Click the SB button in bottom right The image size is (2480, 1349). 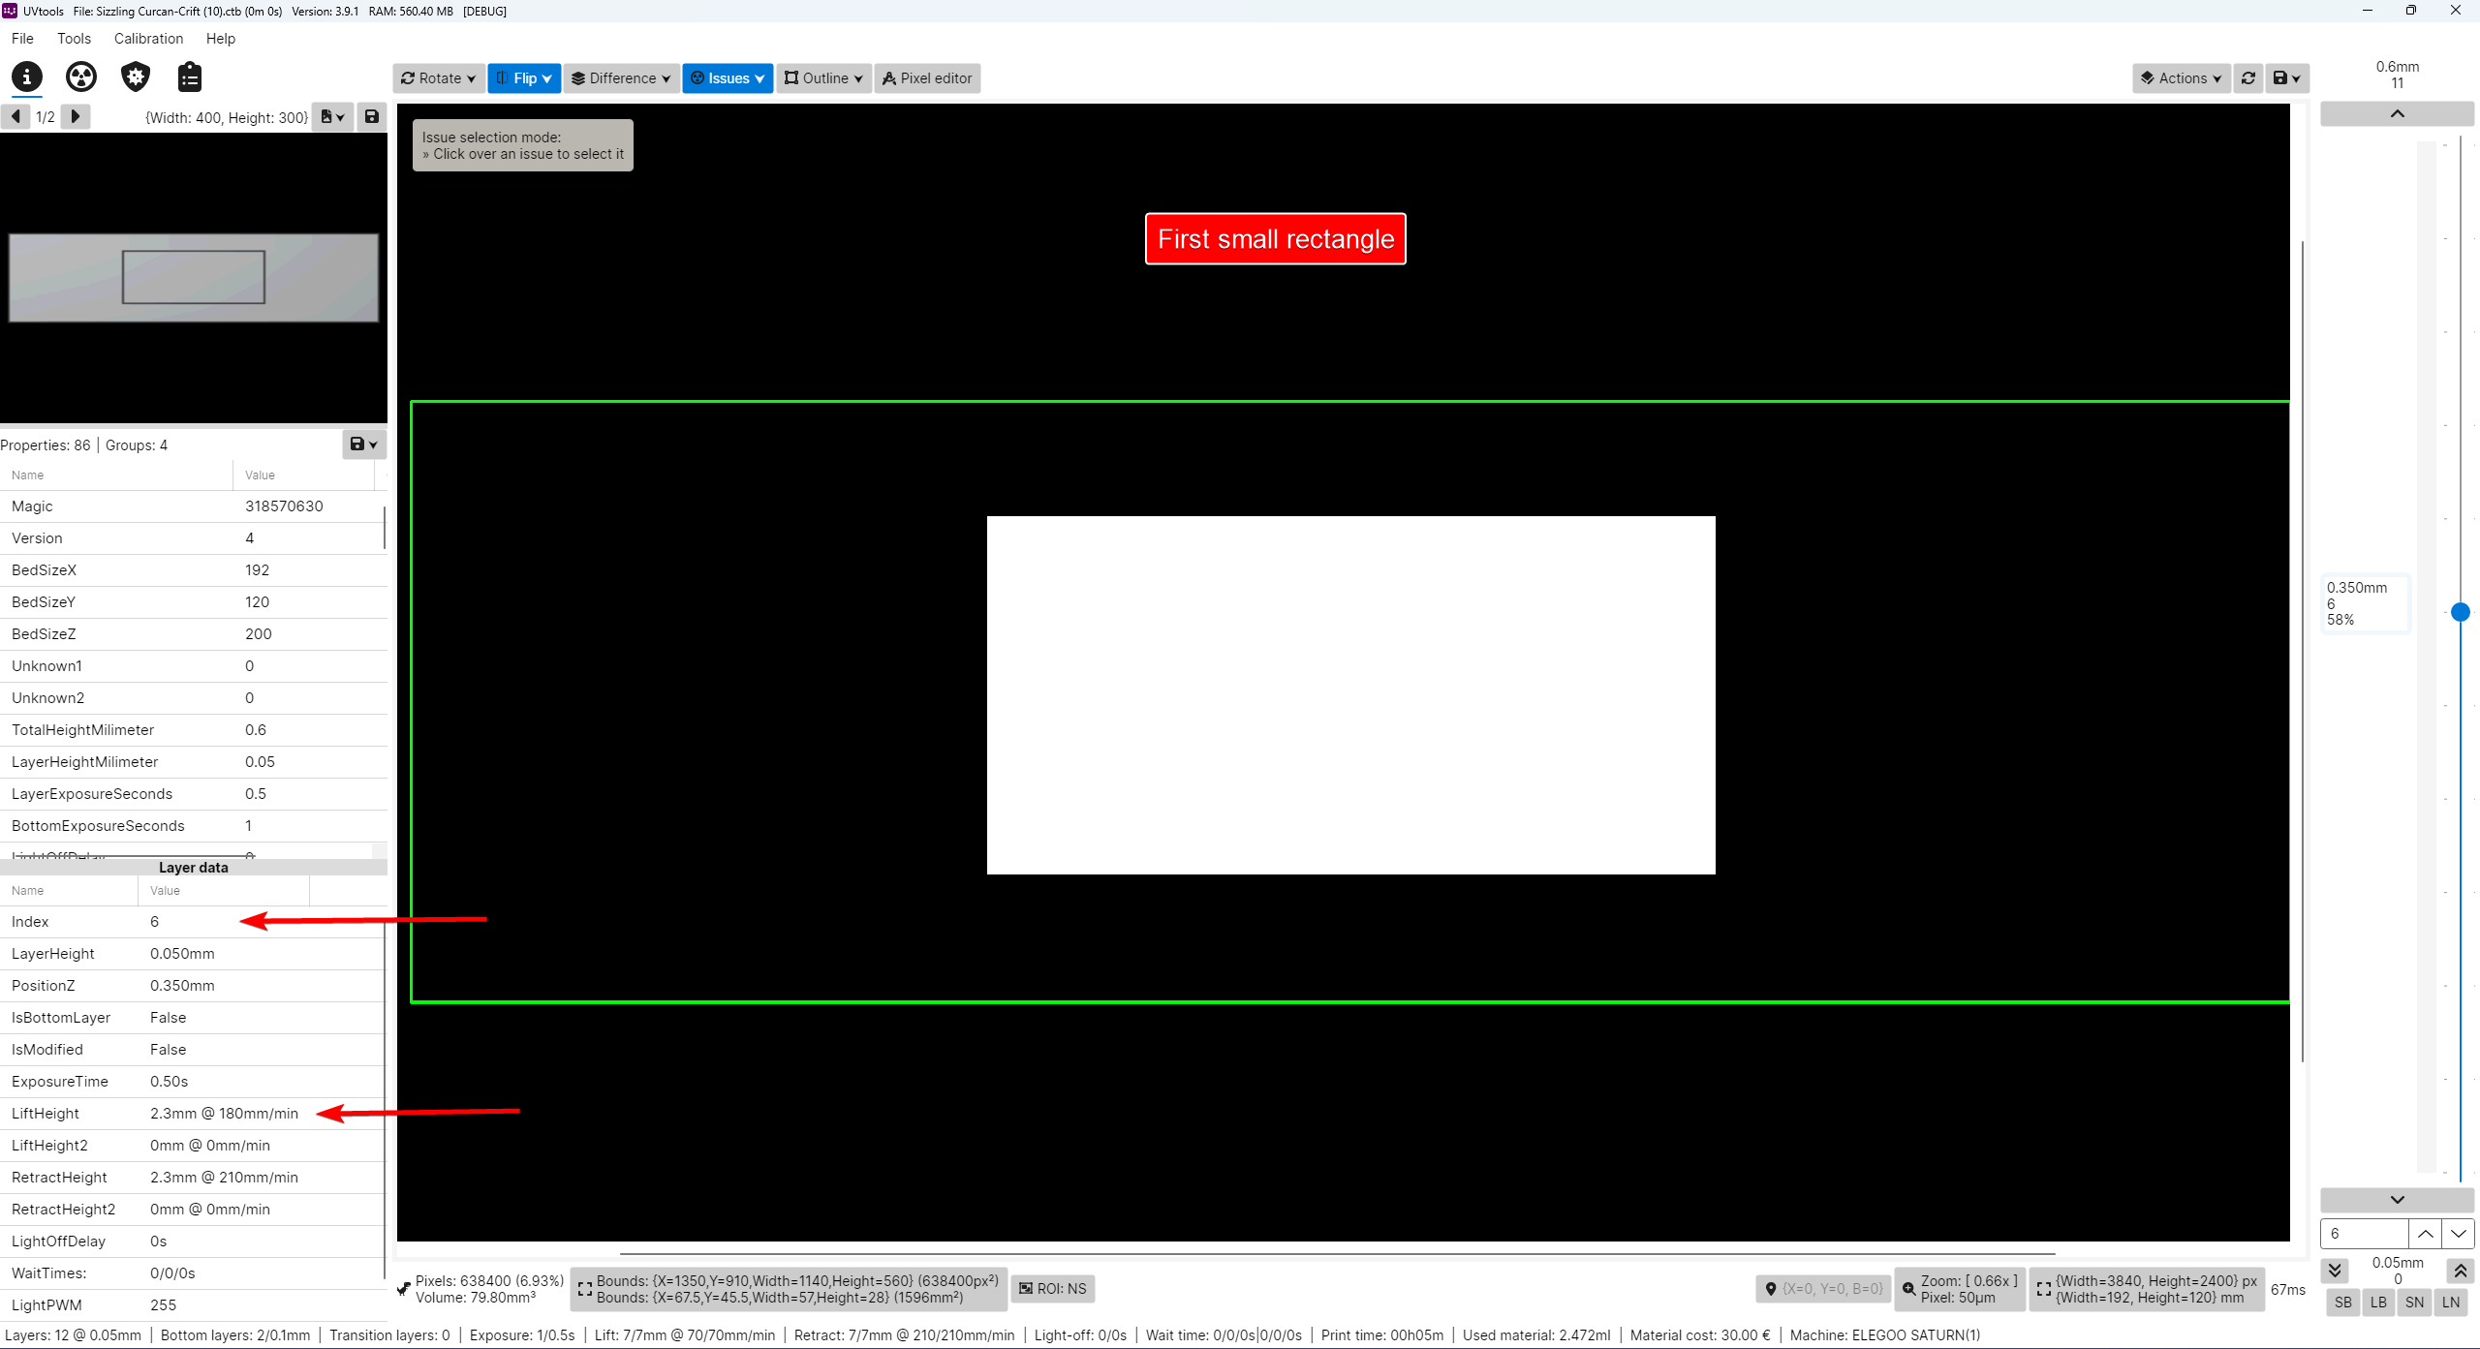tap(2342, 1303)
